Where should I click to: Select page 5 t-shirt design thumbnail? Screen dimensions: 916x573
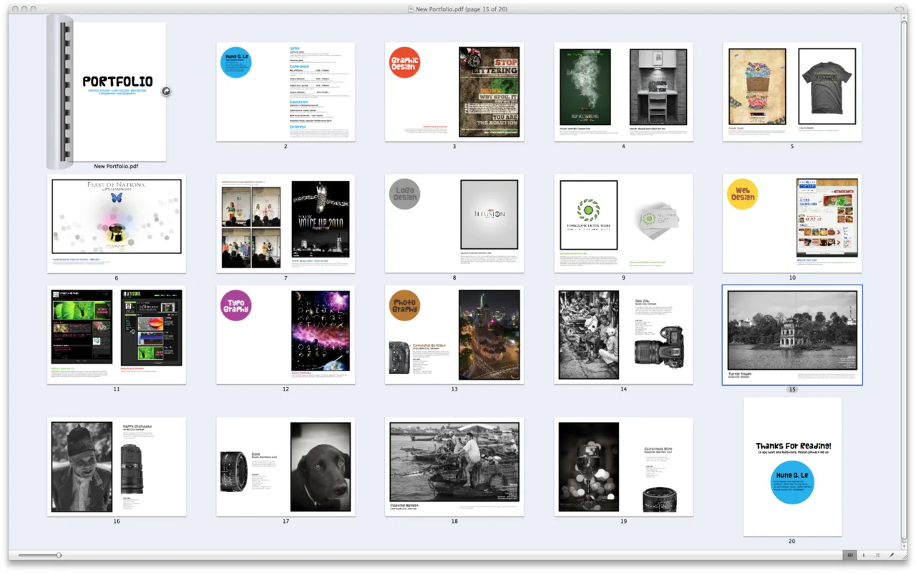792,92
